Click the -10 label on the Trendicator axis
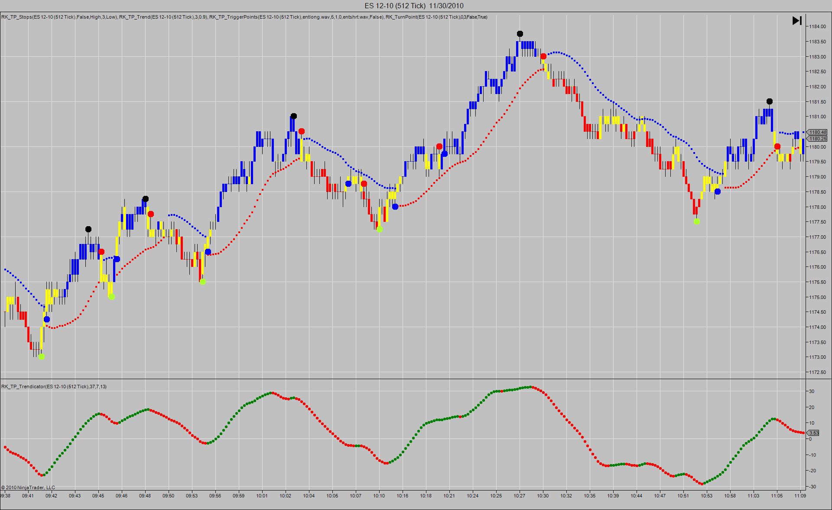Viewport: 832px width, 510px height. click(812, 455)
